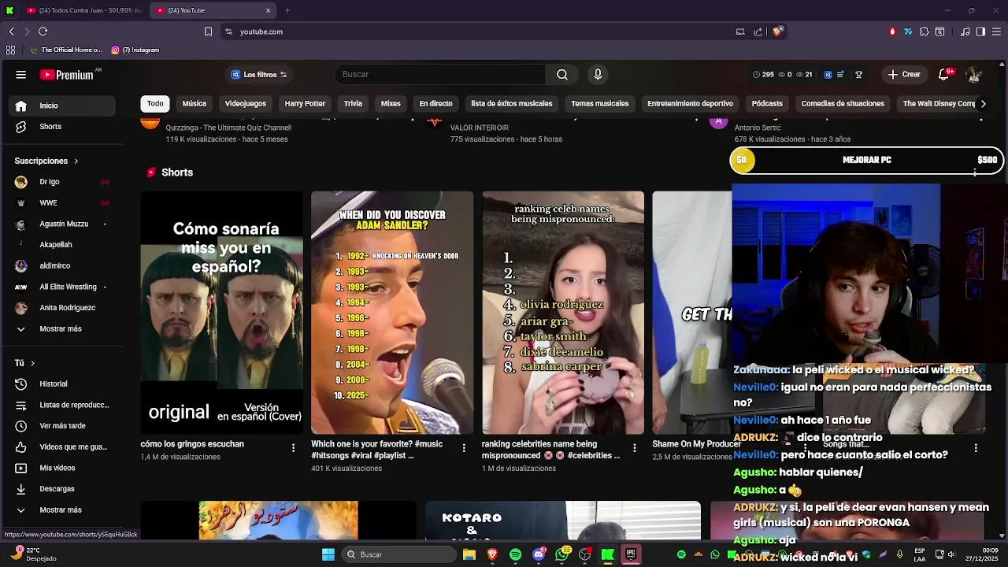1008x567 pixels.
Task: Select the 'Pódcasts' filter chip
Action: [x=767, y=104]
